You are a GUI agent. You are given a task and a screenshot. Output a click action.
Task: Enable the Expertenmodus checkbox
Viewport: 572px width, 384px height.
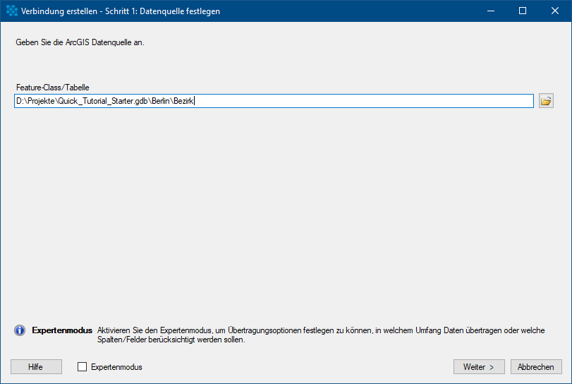[82, 367]
